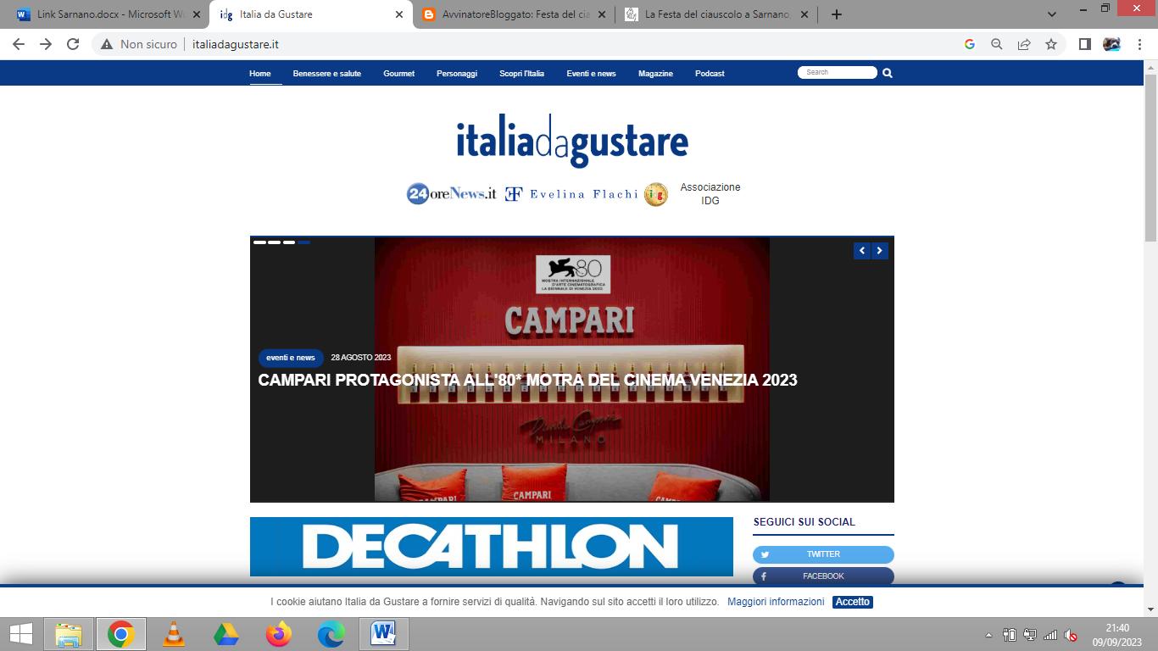Bookmark this page with the star icon
Screen dimensions: 1158x651
1051,44
